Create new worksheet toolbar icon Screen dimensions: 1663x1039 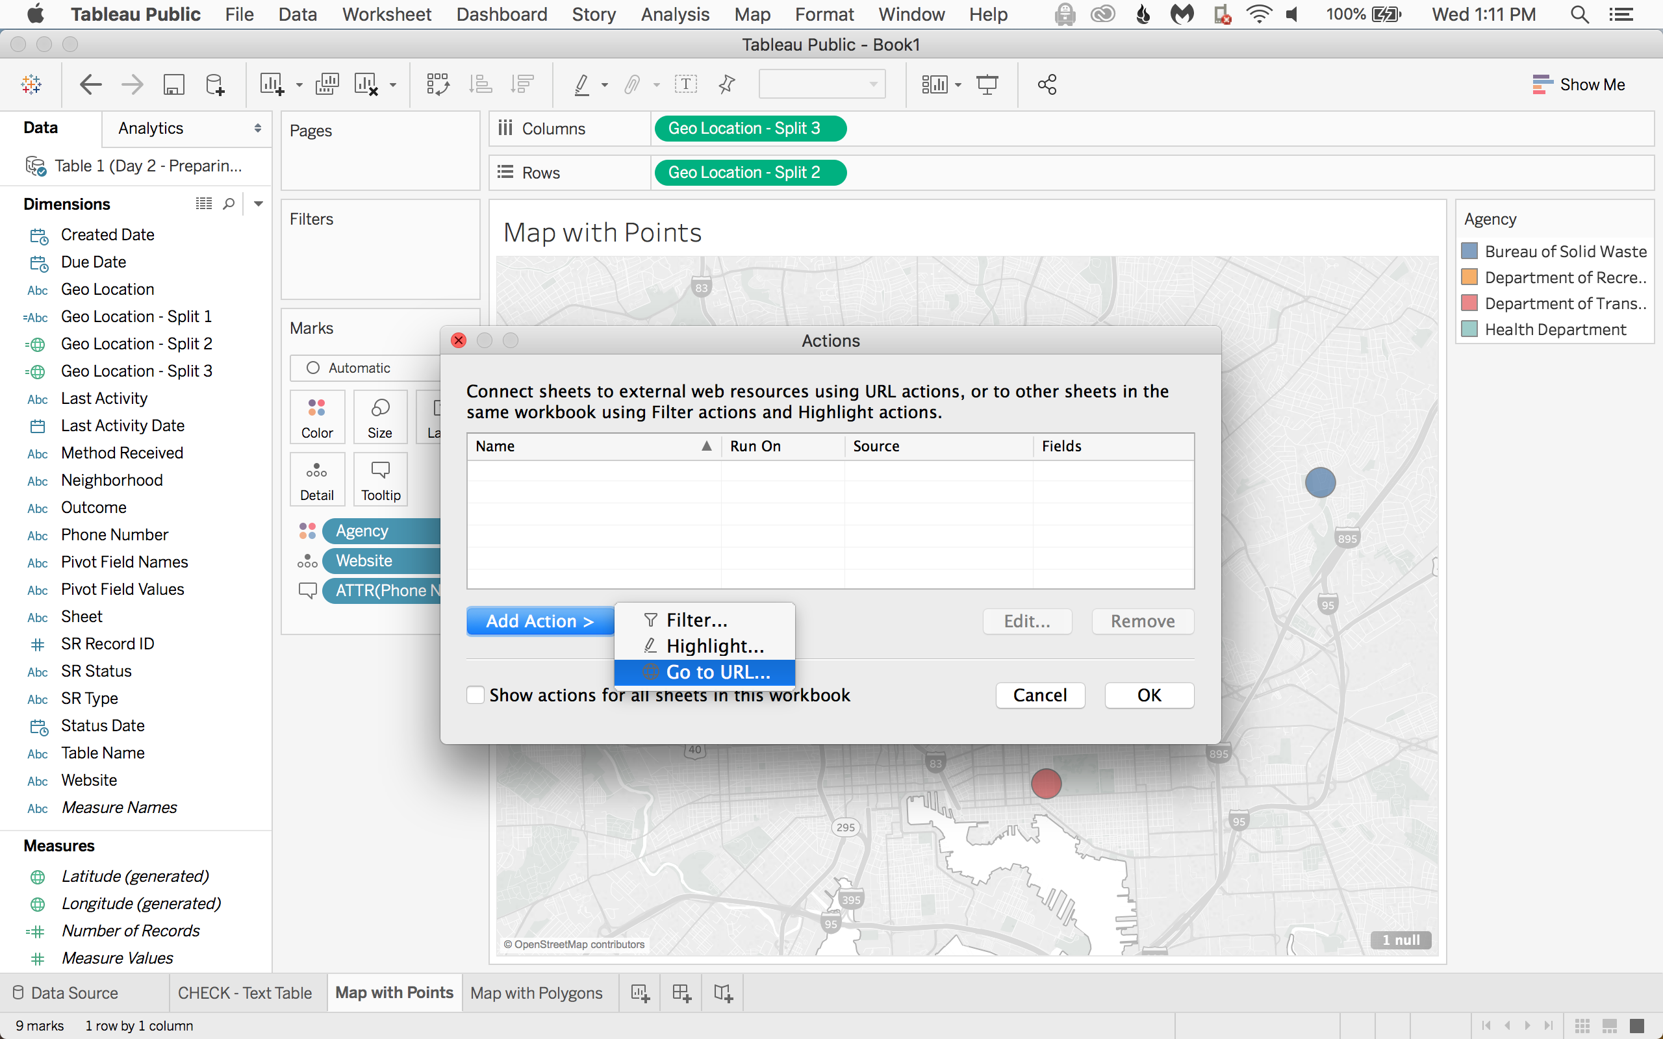(272, 84)
